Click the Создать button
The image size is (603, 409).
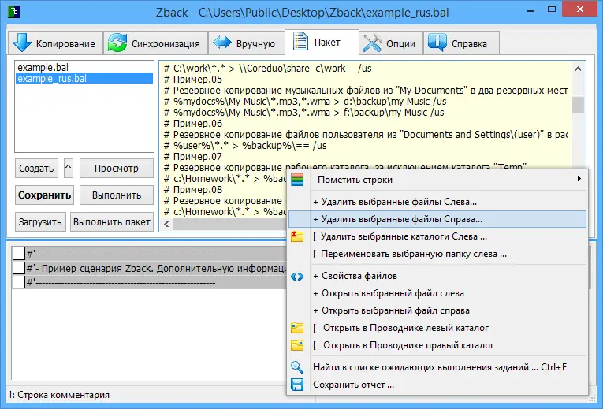pyautogui.click(x=36, y=169)
